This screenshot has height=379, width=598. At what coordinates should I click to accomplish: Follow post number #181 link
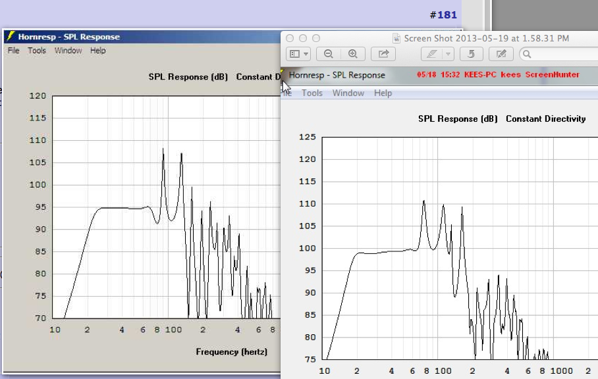443,15
